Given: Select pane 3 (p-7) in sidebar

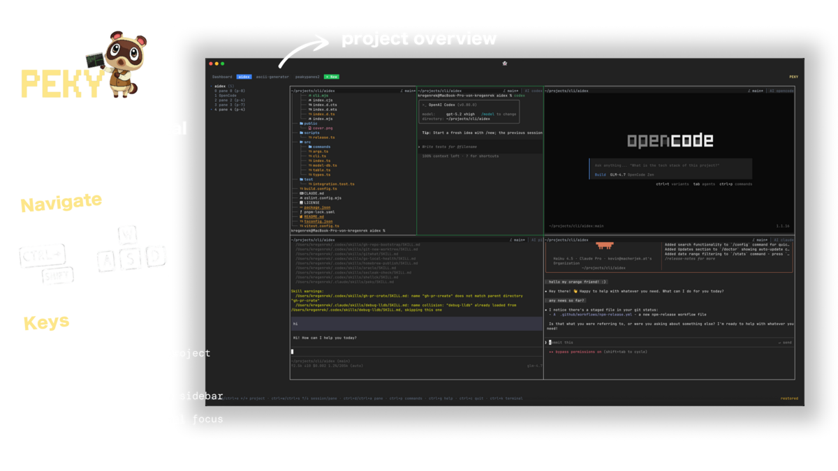Looking at the screenshot, I should (230, 105).
